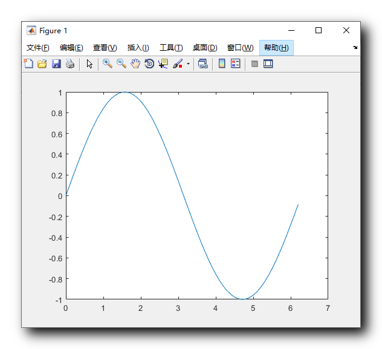Click the MATLAB logo in title bar
The height and width of the screenshot is (349, 382).
pos(31,30)
